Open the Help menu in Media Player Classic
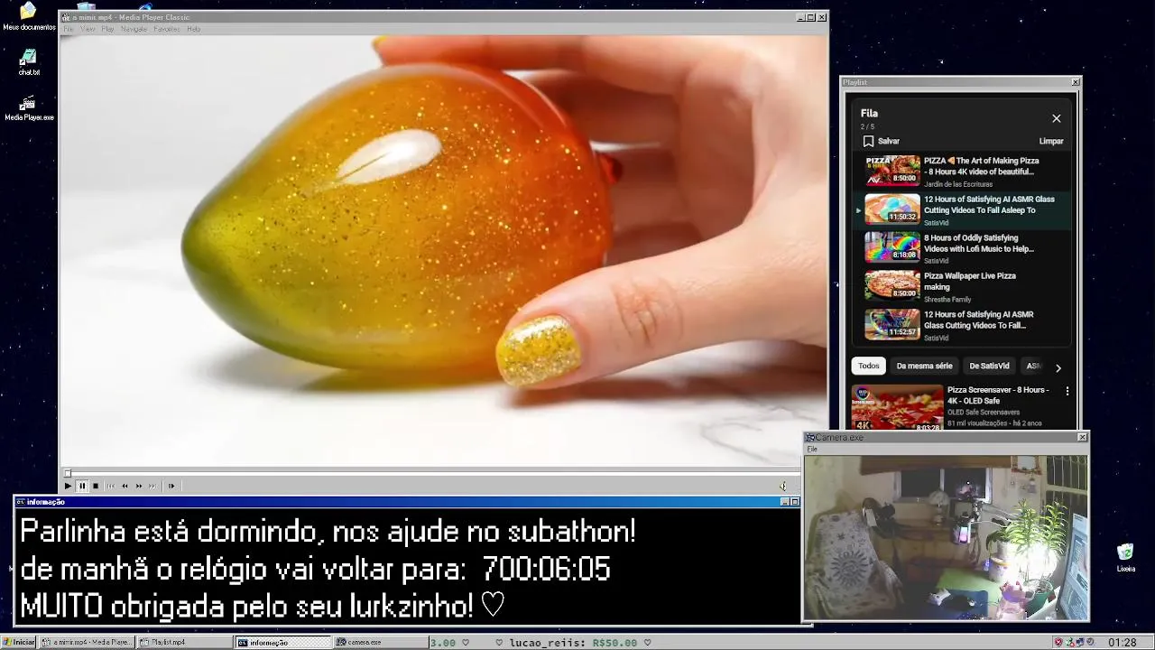1155x650 pixels. (193, 29)
